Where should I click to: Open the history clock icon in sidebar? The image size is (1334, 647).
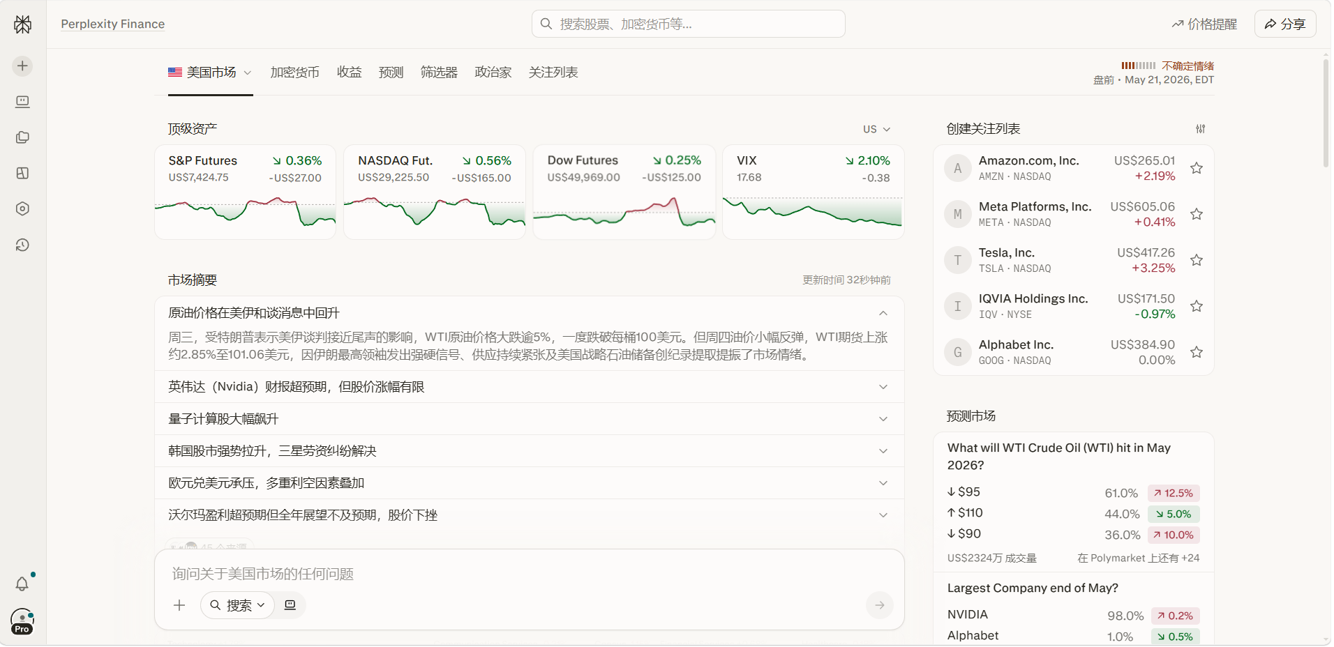click(22, 245)
